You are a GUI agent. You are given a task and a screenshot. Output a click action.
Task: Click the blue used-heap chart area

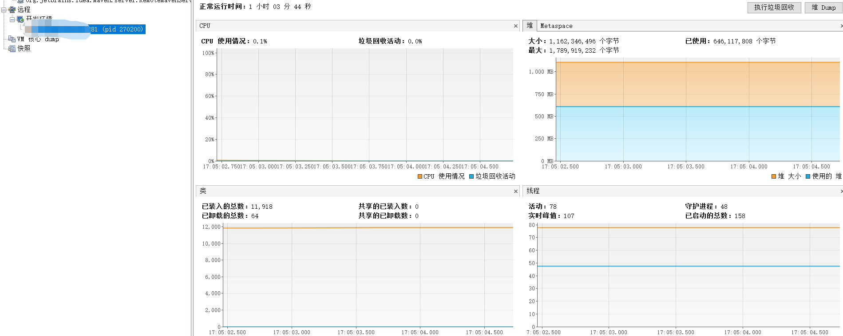(x=697, y=134)
